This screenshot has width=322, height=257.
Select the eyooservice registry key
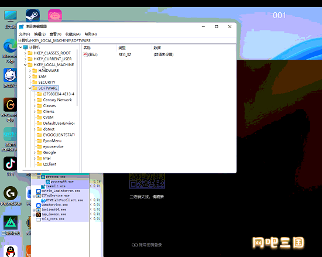[x=53, y=147]
